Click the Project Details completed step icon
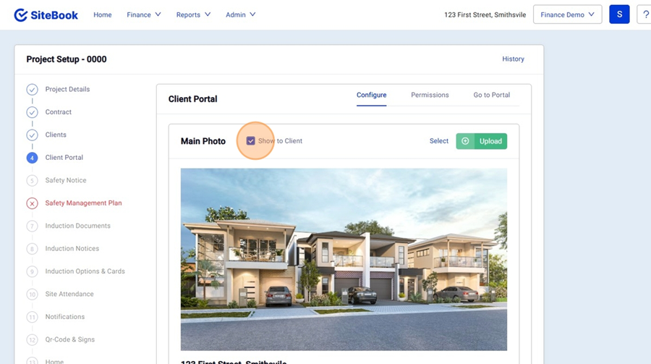The height and width of the screenshot is (364, 651). (33, 90)
